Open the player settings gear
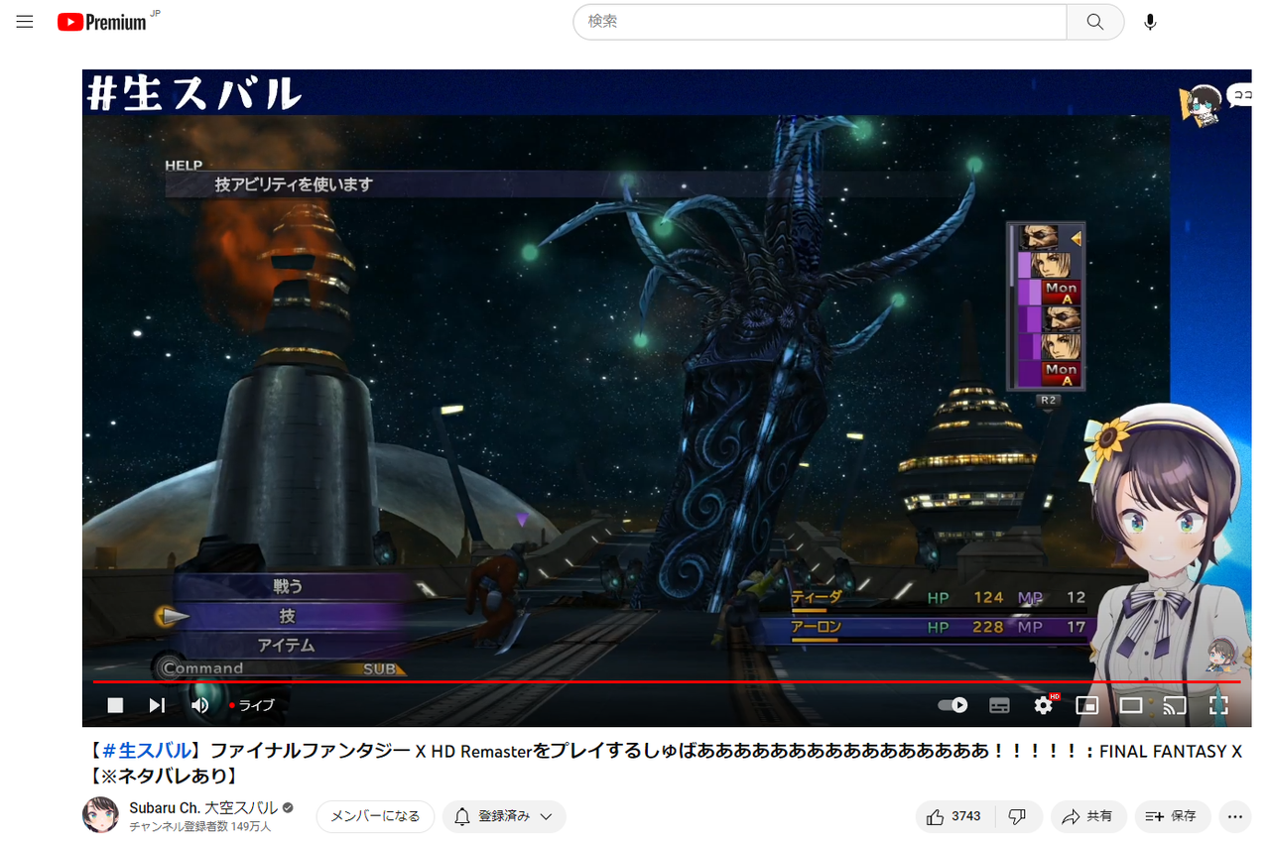The image size is (1270, 846). point(1044,705)
